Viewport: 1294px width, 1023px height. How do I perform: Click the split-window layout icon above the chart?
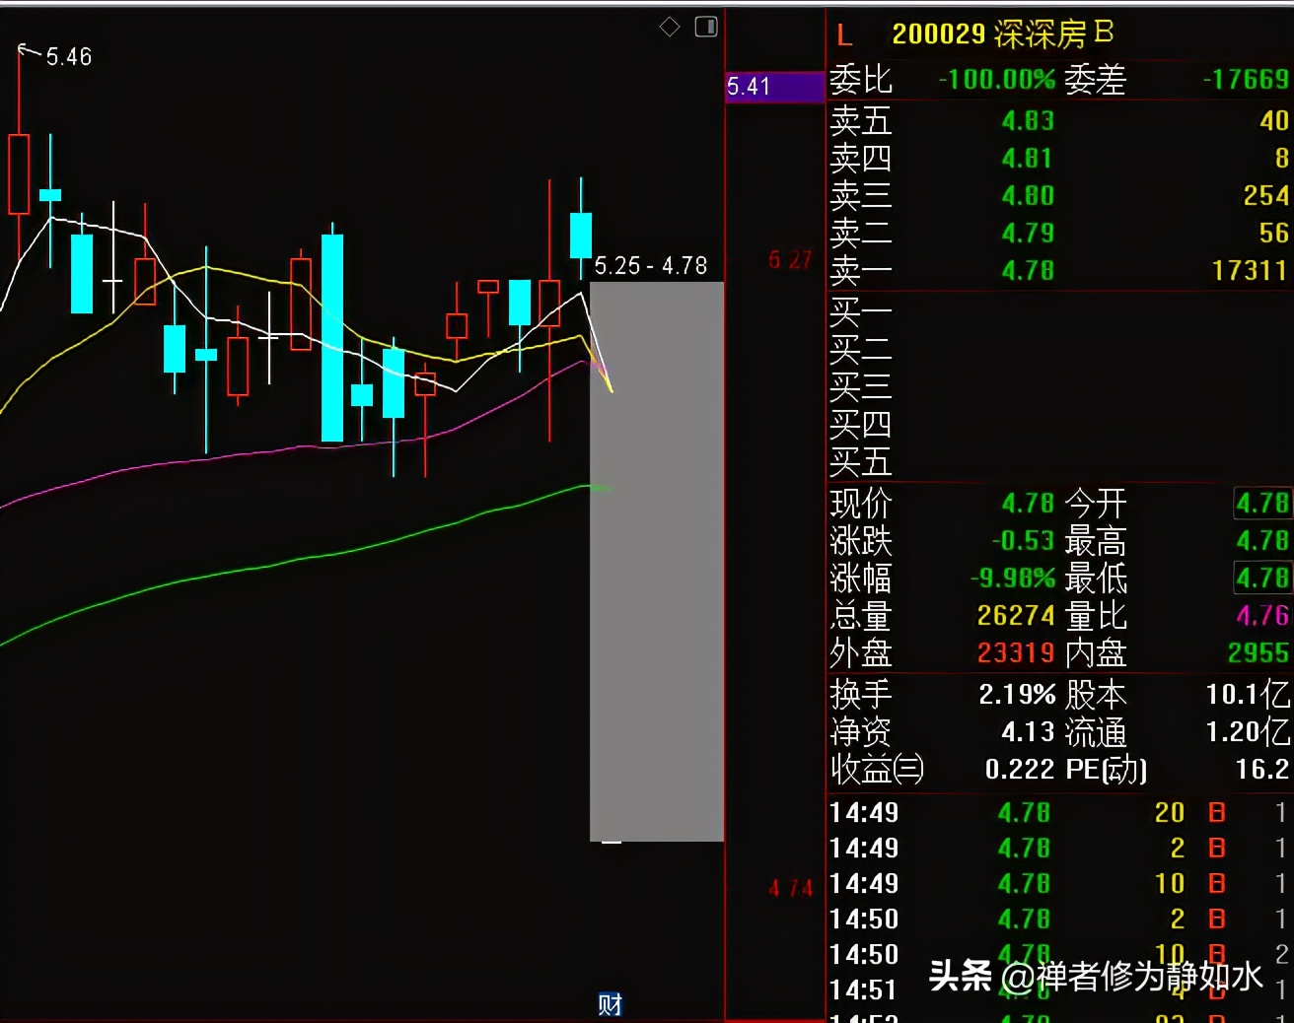point(706,27)
